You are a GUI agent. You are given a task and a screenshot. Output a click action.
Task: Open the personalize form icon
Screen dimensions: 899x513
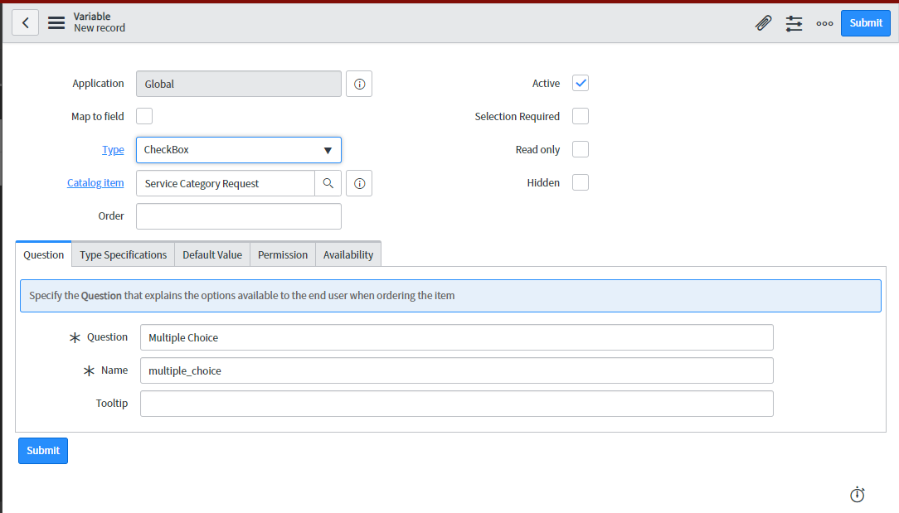point(794,22)
